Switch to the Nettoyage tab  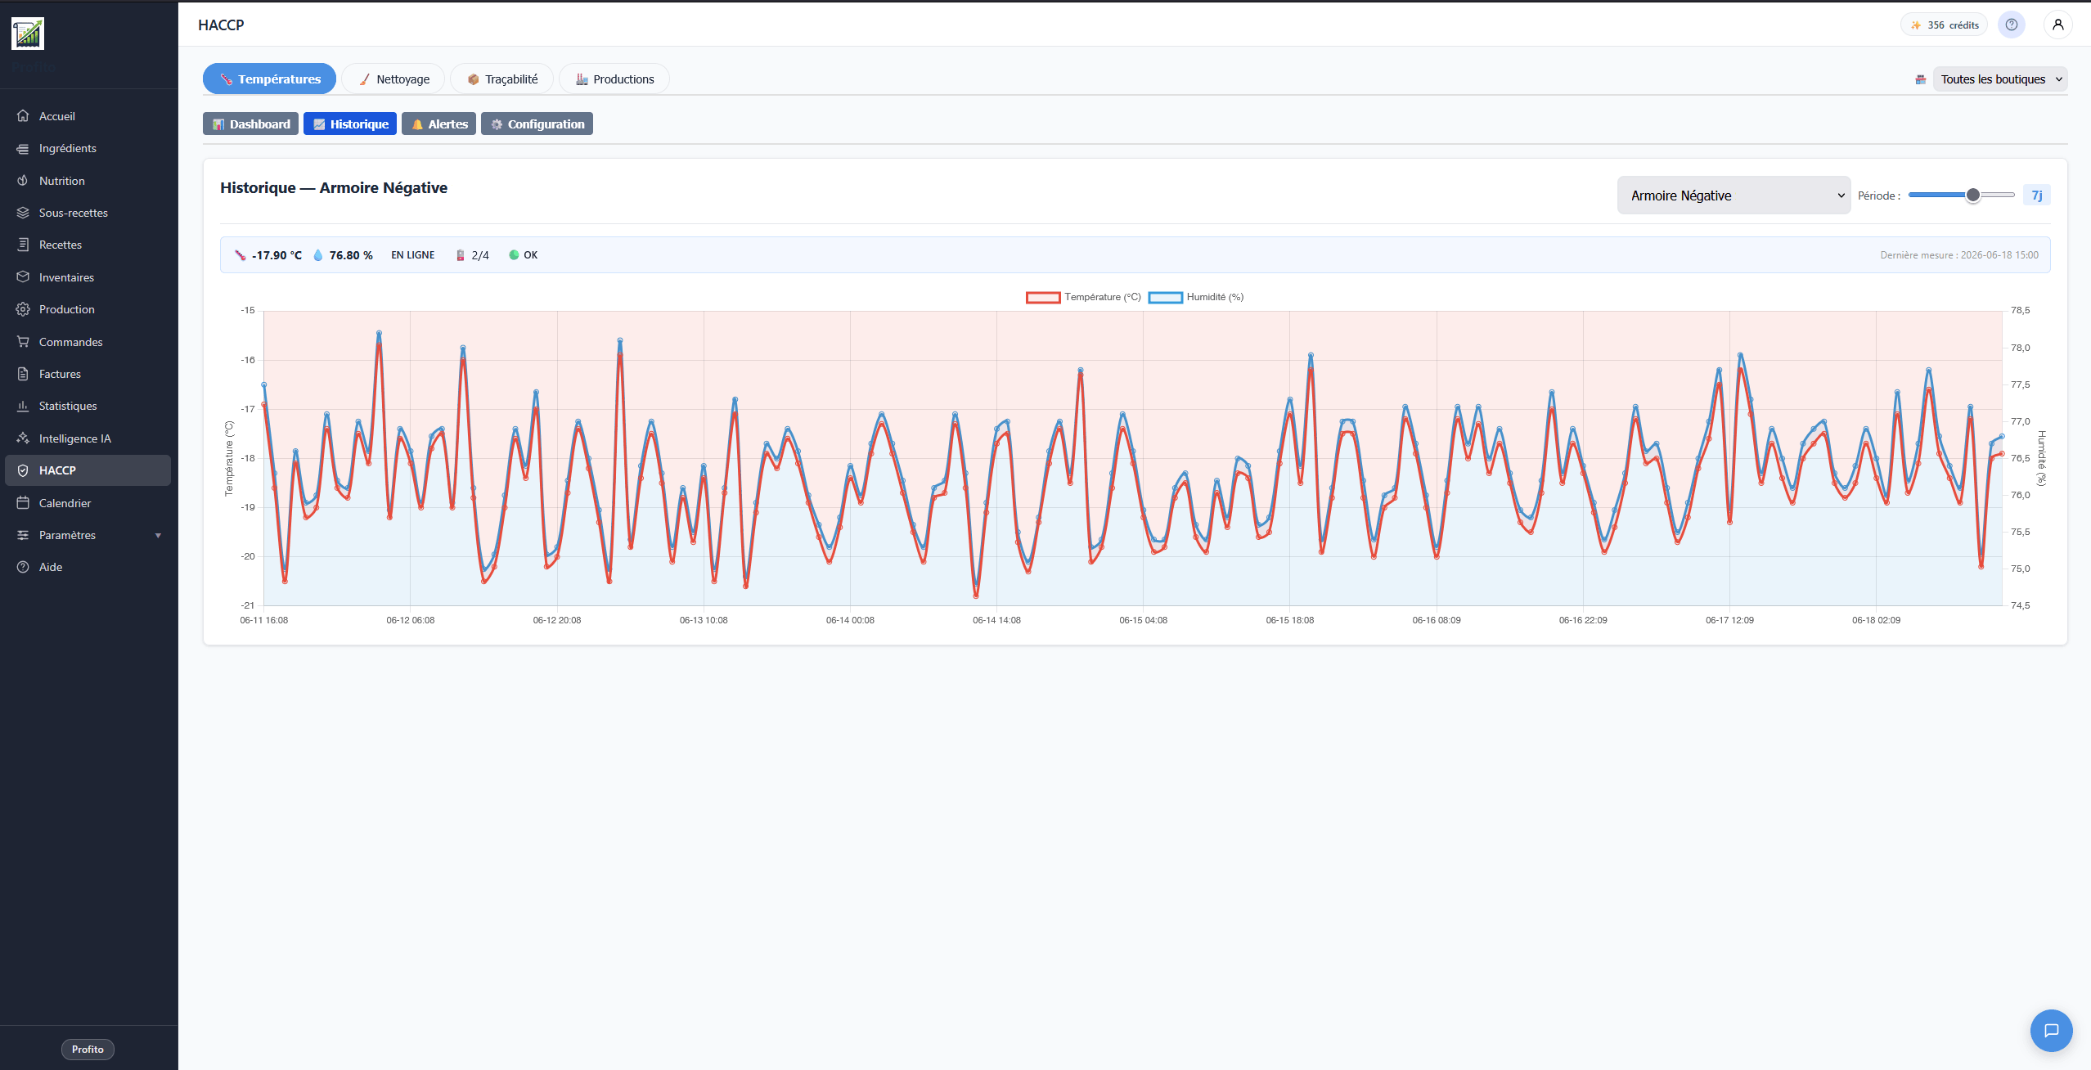[393, 79]
